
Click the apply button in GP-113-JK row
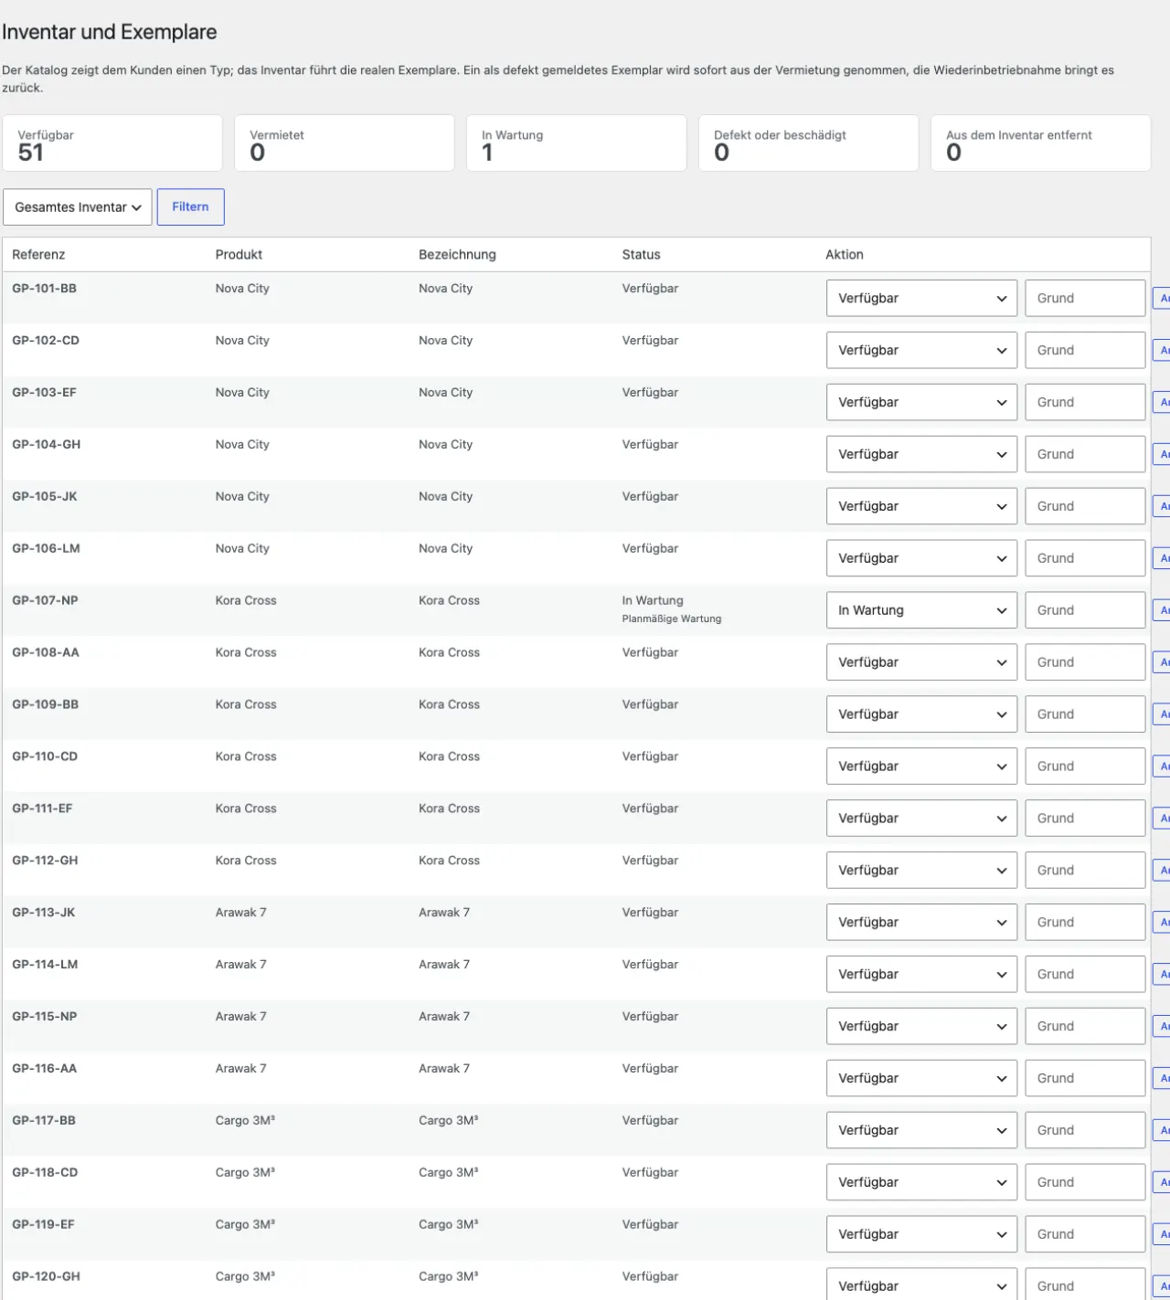click(x=1162, y=923)
